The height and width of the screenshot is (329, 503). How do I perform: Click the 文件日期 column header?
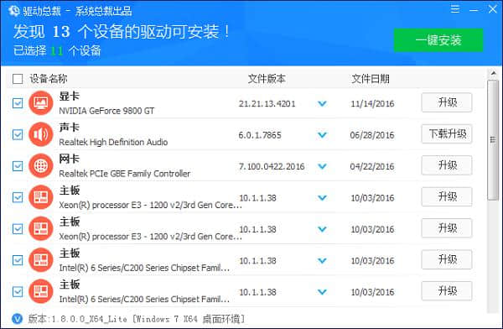371,79
